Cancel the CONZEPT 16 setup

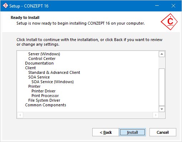163,132
